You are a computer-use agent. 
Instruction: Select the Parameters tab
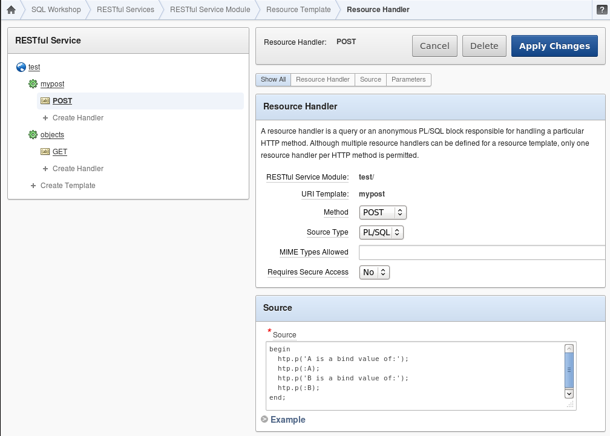coord(408,80)
